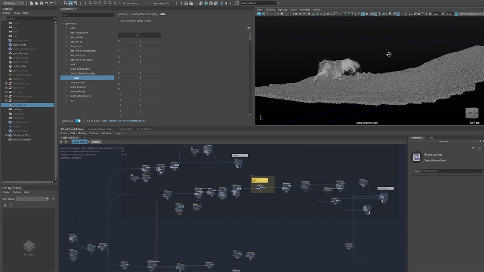Switch to the Node Editor tab

tap(125, 129)
